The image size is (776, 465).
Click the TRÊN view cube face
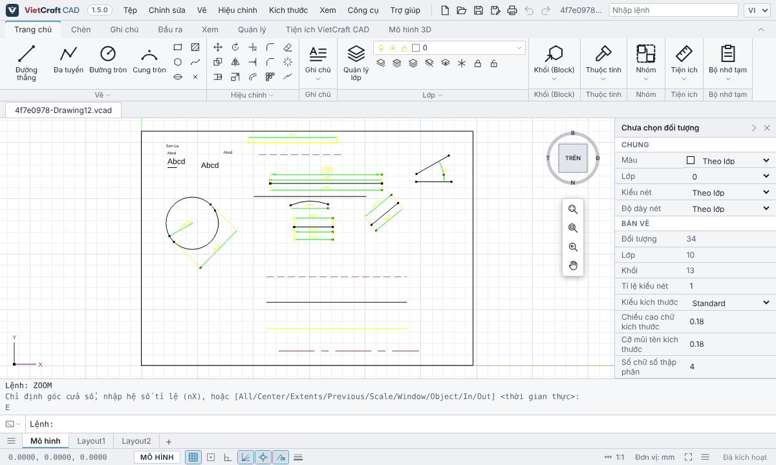[x=573, y=158]
